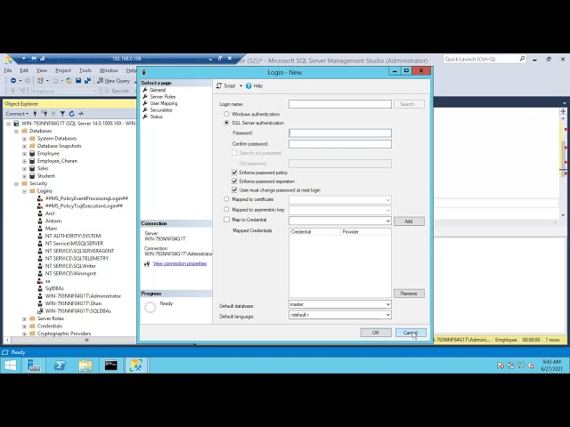Click the Add credential button
Screen dimensions: 570x427
pos(409,222)
